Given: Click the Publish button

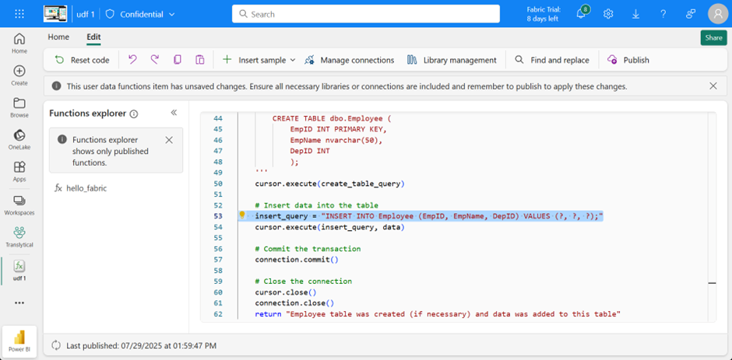Looking at the screenshot, I should [628, 60].
